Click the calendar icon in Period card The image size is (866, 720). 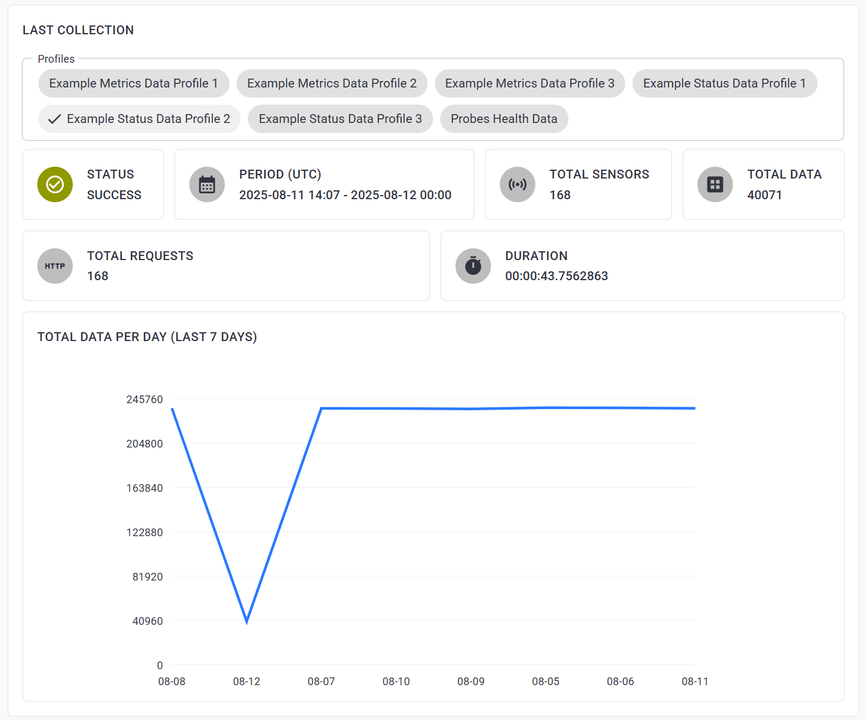tap(207, 184)
